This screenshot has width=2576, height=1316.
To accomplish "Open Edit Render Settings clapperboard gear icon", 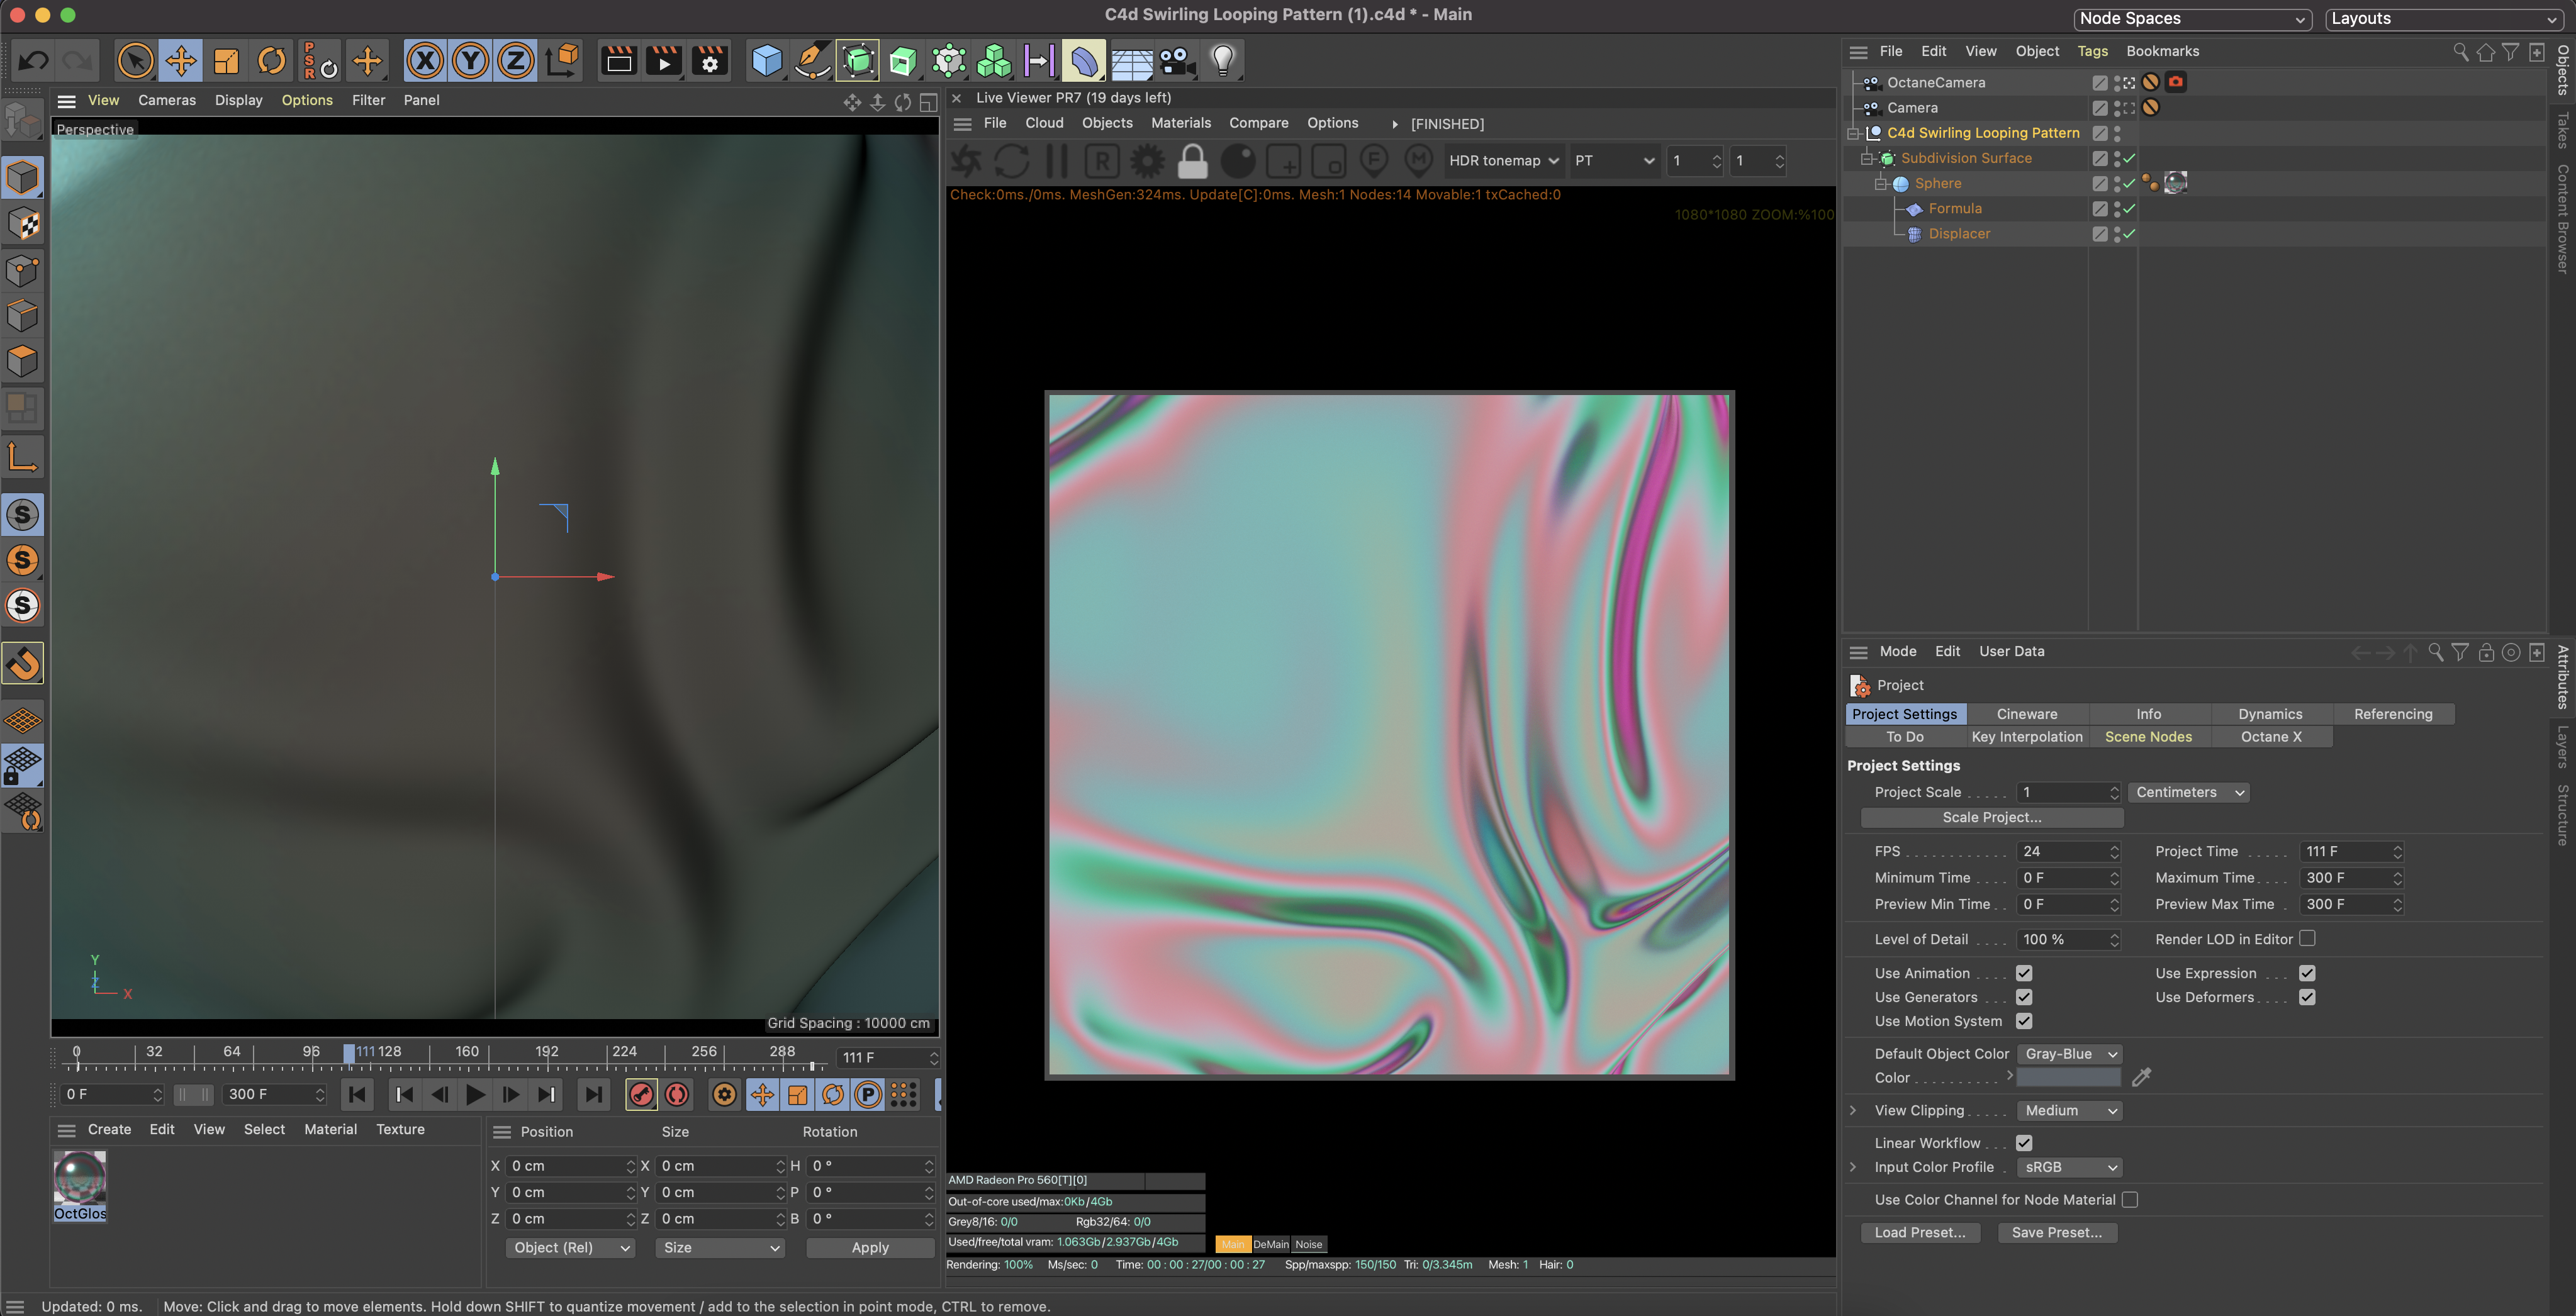I will [709, 61].
